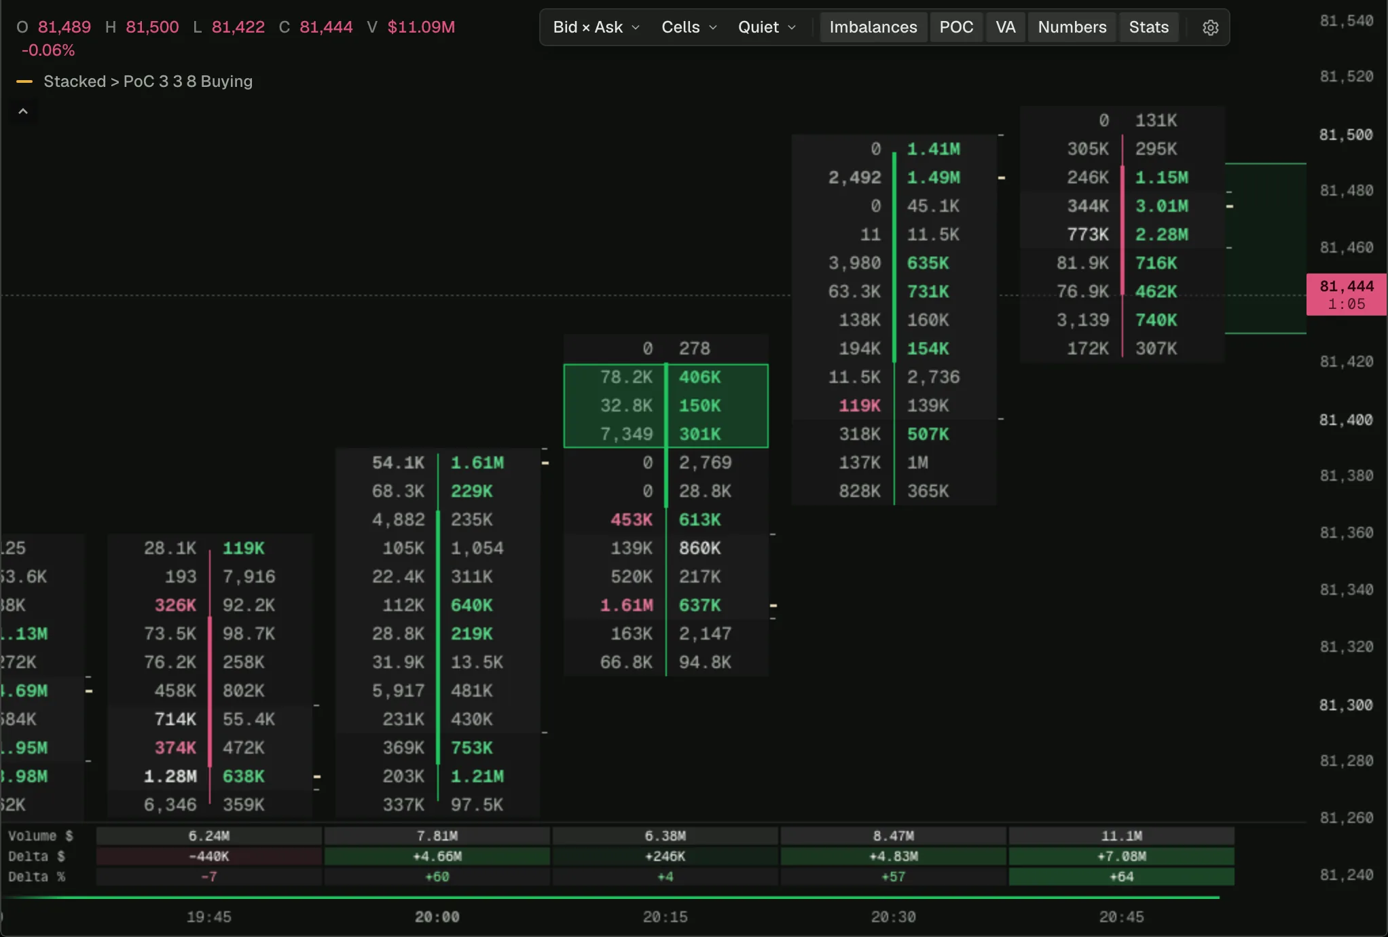Click the high value 81,500 in header
Image resolution: width=1388 pixels, height=937 pixels.
152,27
